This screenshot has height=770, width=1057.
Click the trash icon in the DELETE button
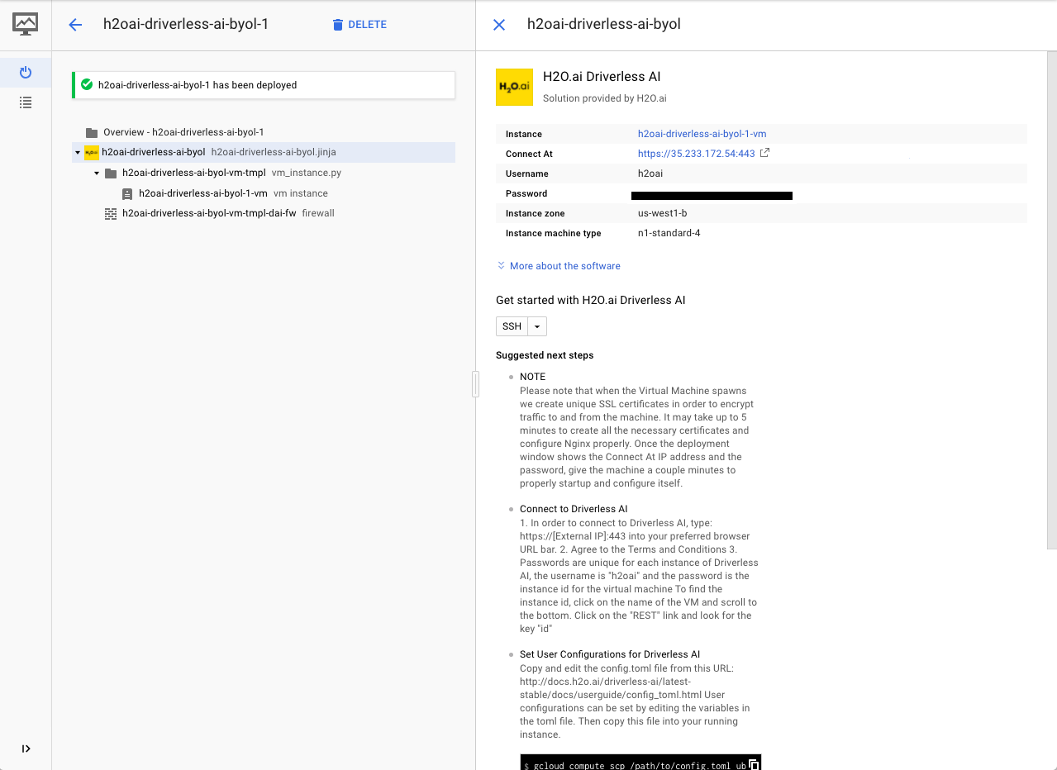337,24
